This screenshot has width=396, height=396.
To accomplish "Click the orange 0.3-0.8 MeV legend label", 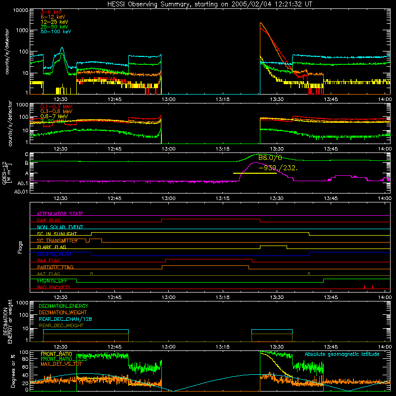I will pos(56,111).
